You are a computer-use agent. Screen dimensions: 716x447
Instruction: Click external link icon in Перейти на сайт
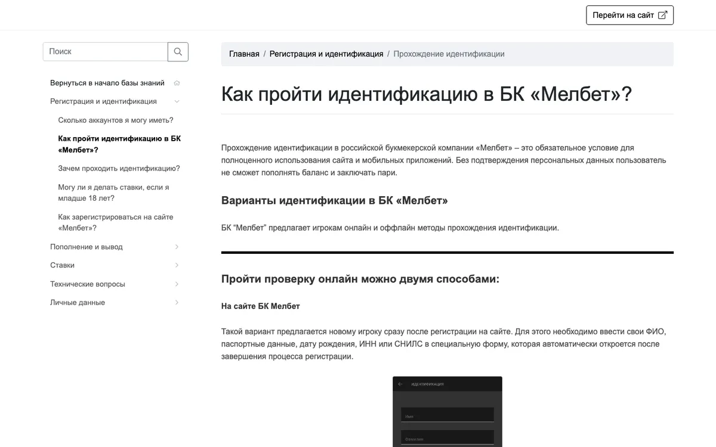[662, 15]
